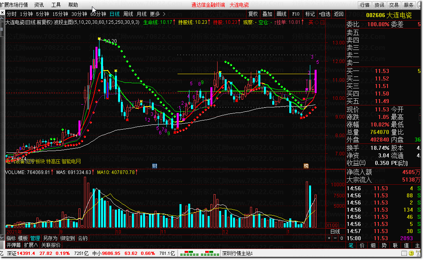Open the 资讯 menu
Image resolution: width=424 pixels, height=260 pixels.
(39, 5)
